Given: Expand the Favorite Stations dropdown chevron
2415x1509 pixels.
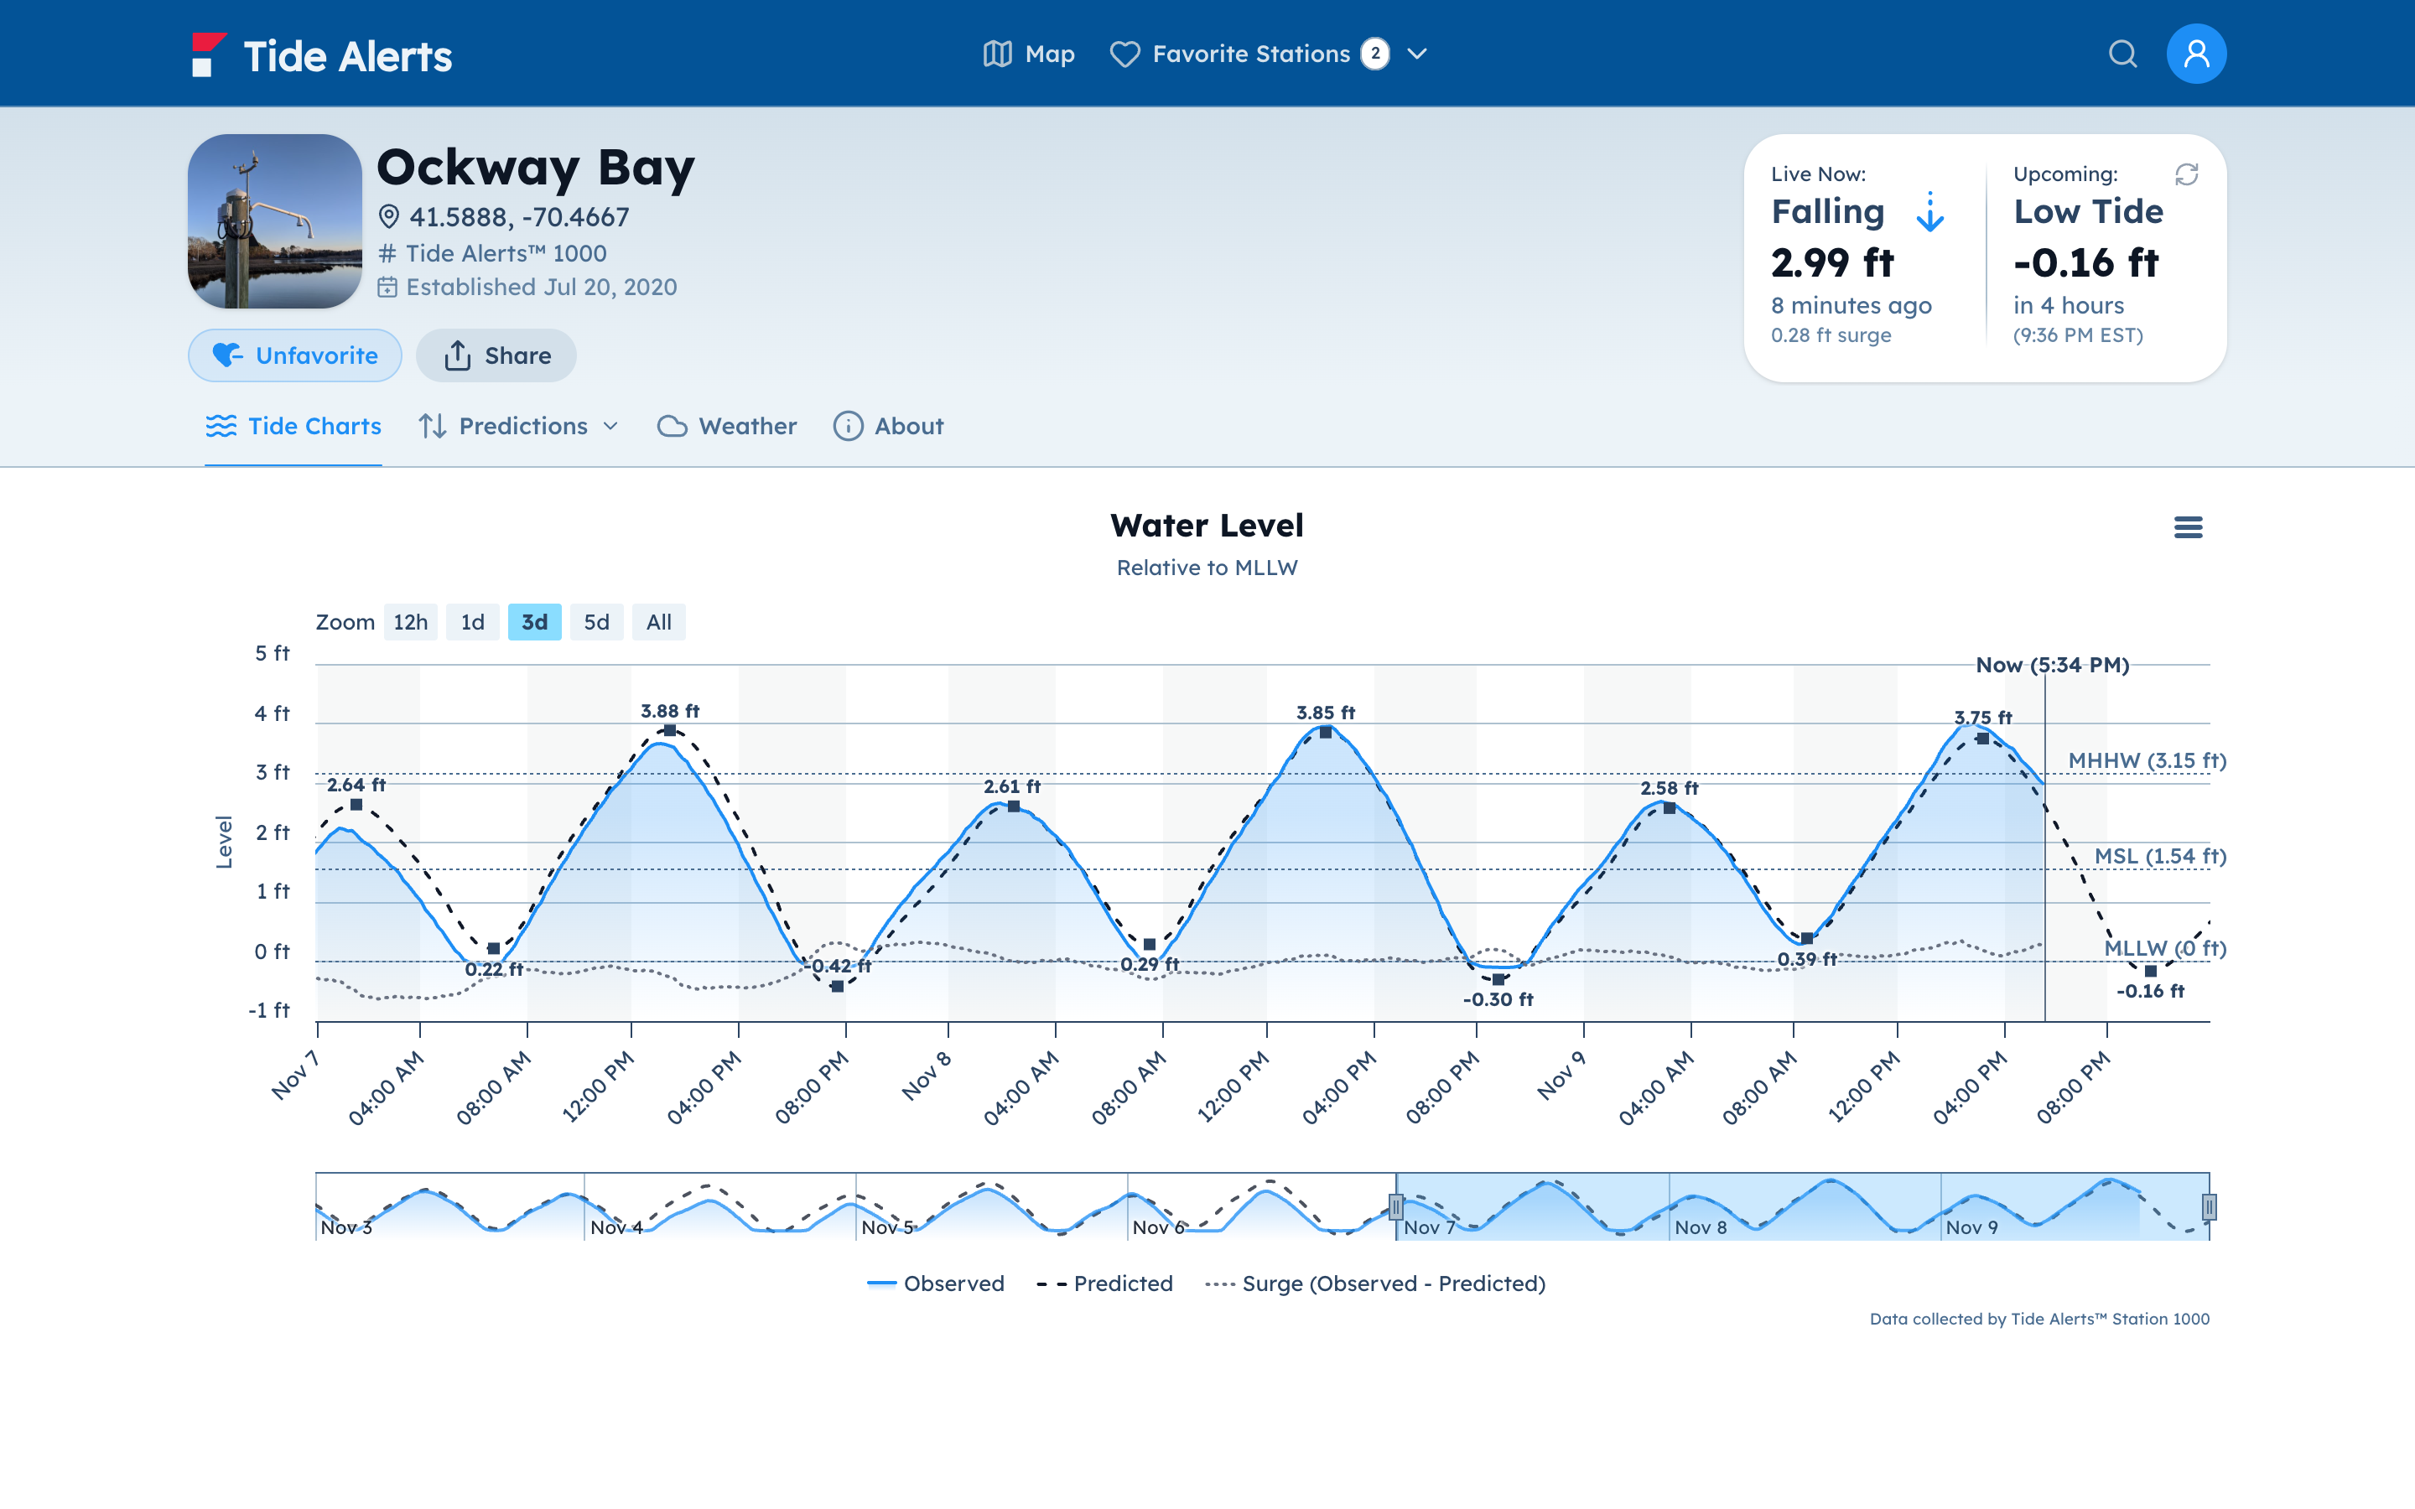Looking at the screenshot, I should tap(1417, 54).
